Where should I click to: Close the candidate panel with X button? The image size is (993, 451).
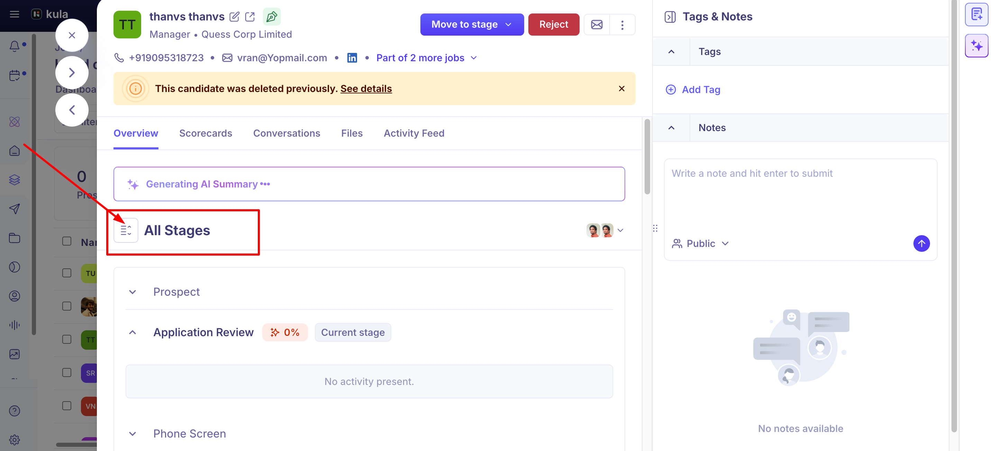tap(72, 36)
